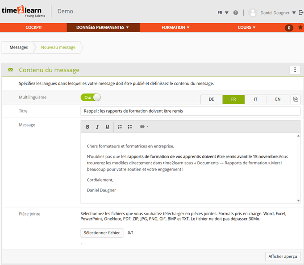Viewport: 304px width, 265px height.
Task: Open the three-dot options menu
Action: (x=295, y=69)
